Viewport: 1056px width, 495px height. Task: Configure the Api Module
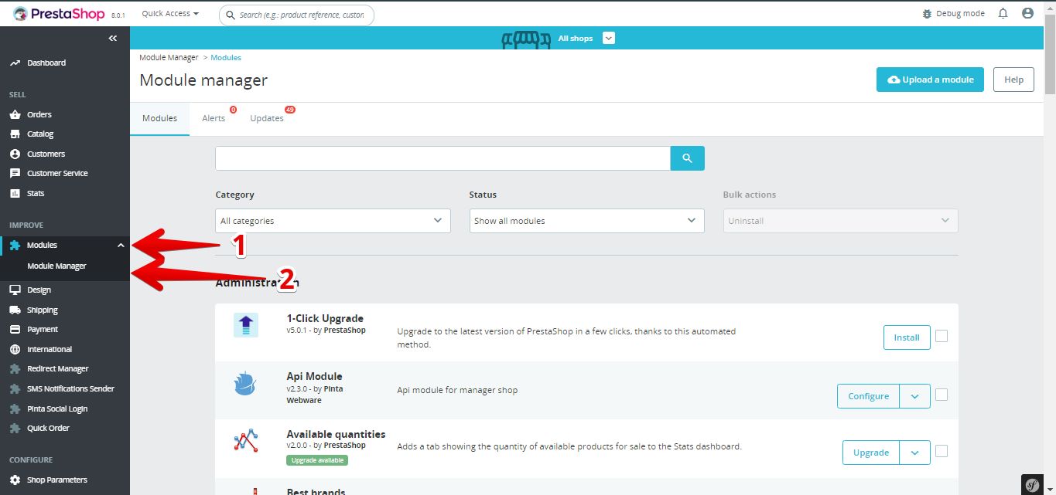click(x=869, y=396)
